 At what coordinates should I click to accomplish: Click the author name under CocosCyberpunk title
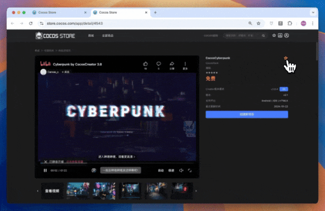212,63
